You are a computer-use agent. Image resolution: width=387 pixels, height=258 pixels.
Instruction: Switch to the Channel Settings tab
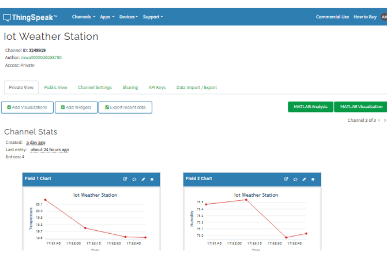point(95,87)
